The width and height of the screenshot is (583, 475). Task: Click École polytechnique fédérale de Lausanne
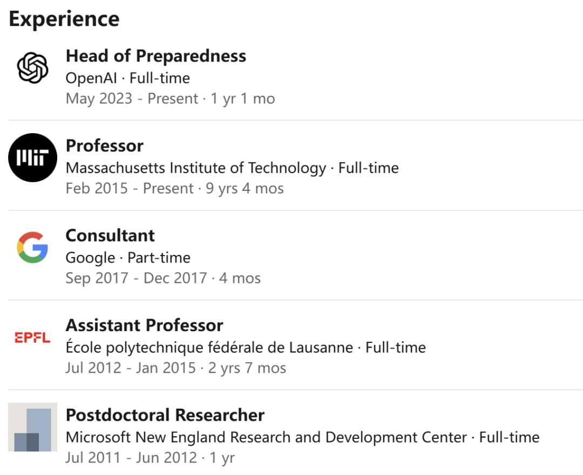209,348
